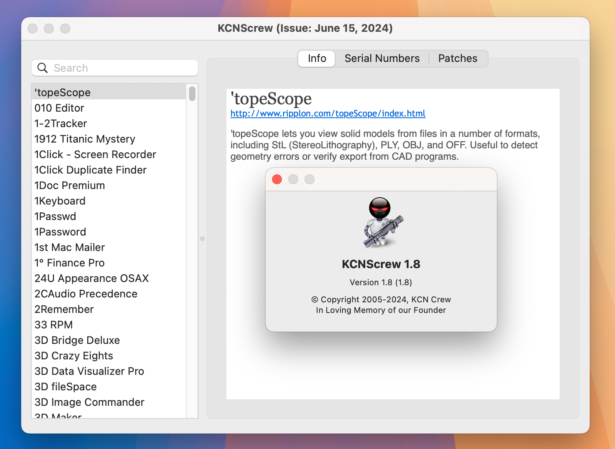Select 'topeScope in the list

(109, 92)
